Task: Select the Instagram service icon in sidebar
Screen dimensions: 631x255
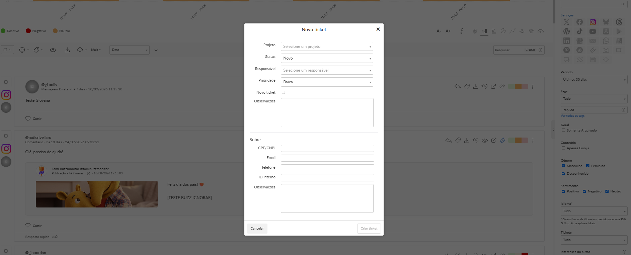Action: click(x=593, y=22)
